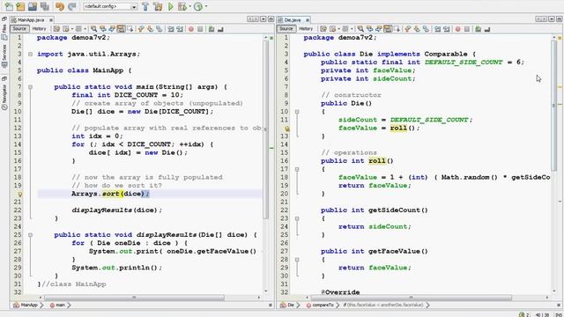Image resolution: width=564 pixels, height=317 pixels.
Task: Open the Die.java document list dropdown
Action: click(x=552, y=19)
